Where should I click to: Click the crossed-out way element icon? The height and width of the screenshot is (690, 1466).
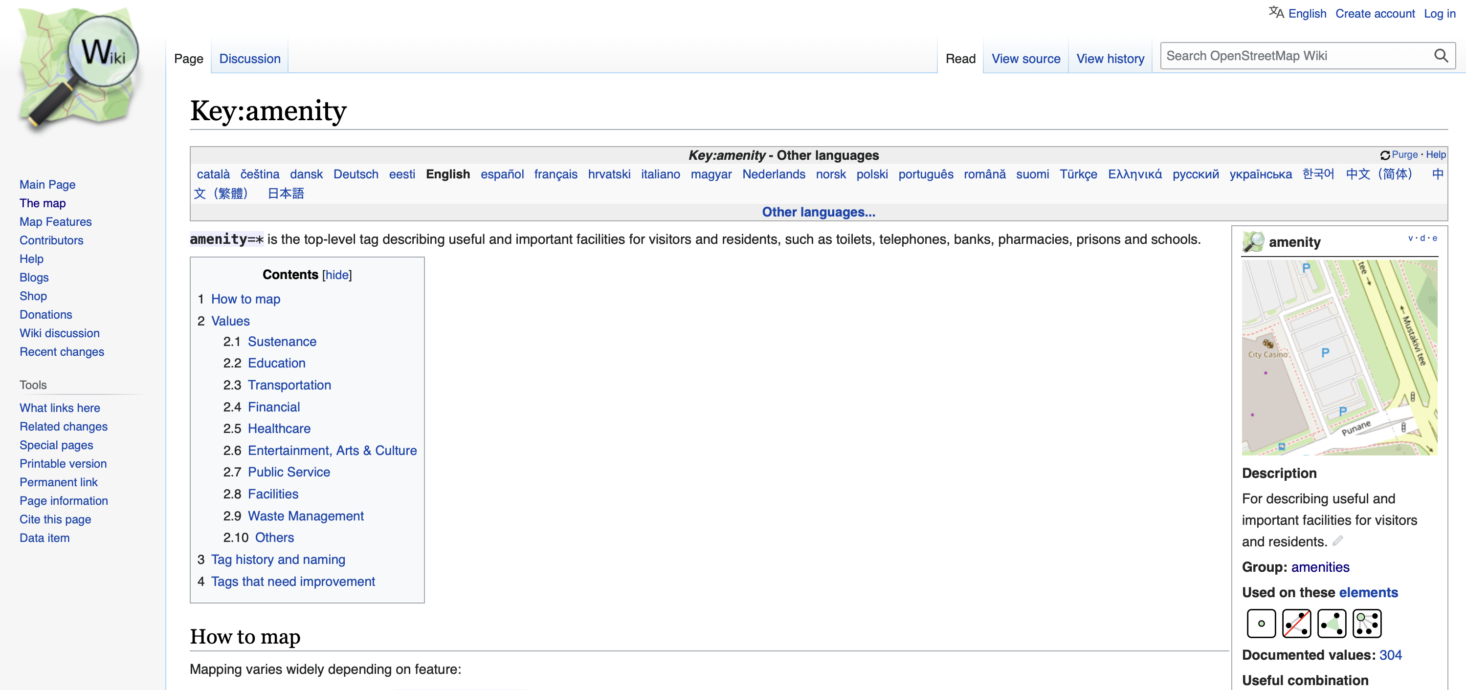point(1296,624)
